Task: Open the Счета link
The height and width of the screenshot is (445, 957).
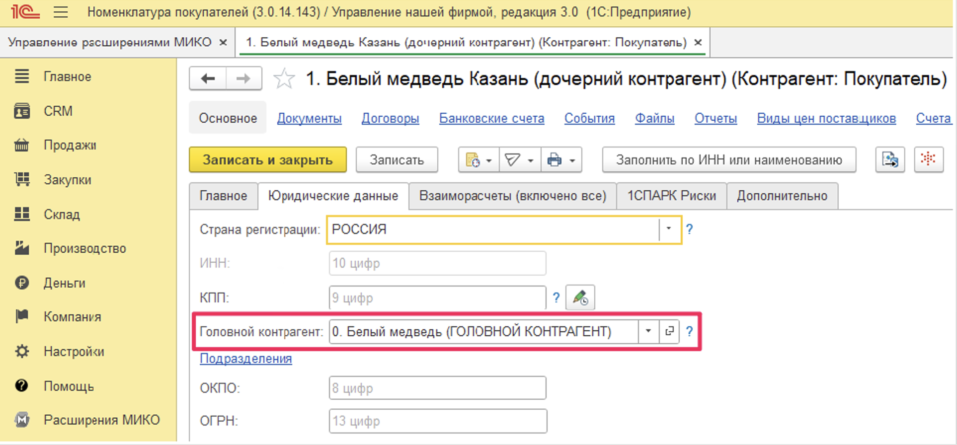Action: (934, 118)
